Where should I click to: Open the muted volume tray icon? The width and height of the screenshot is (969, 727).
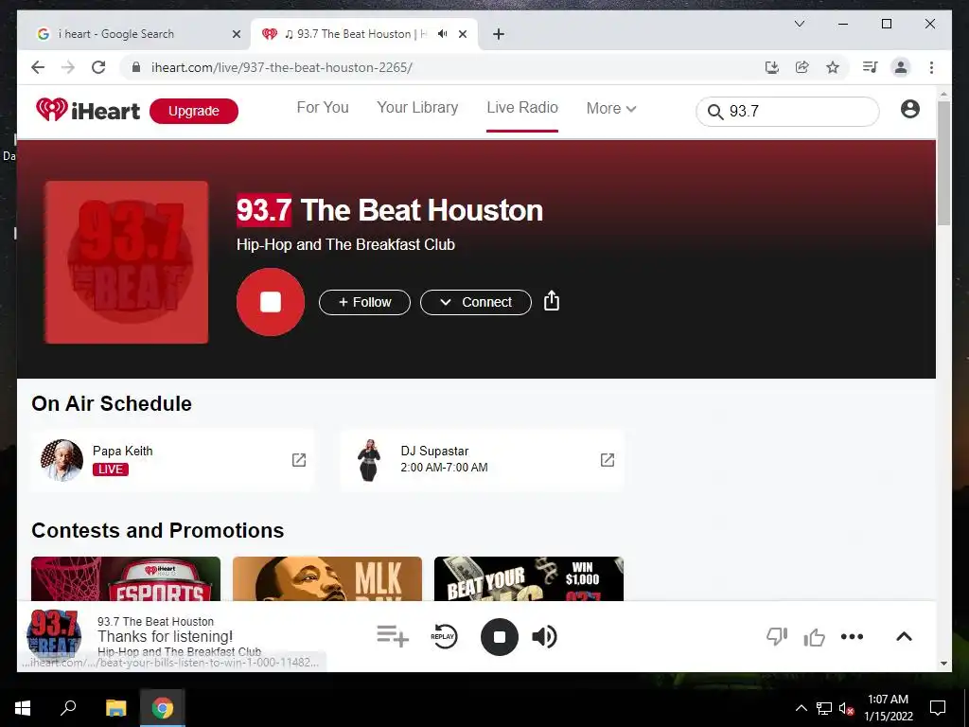point(846,708)
